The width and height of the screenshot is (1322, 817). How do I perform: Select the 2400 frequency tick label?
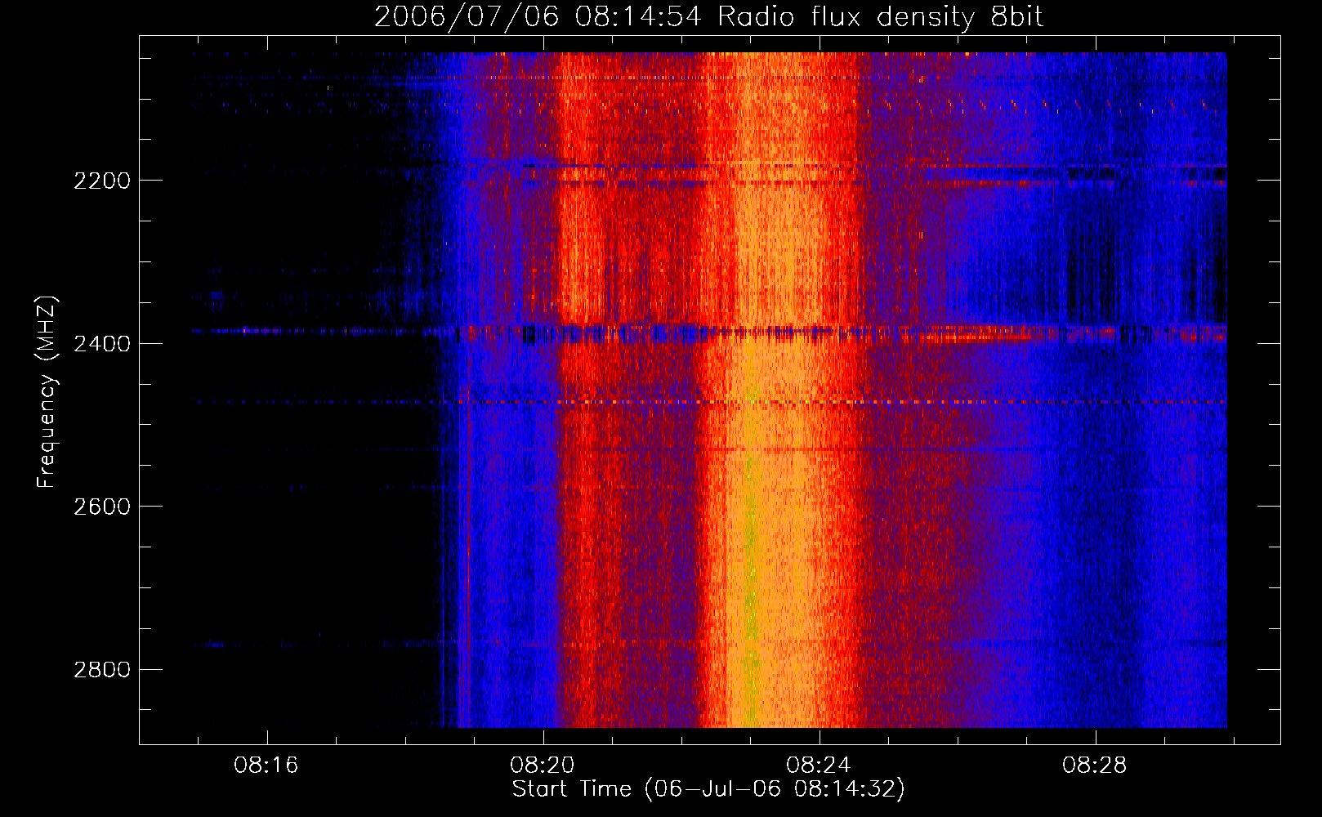click(x=102, y=344)
